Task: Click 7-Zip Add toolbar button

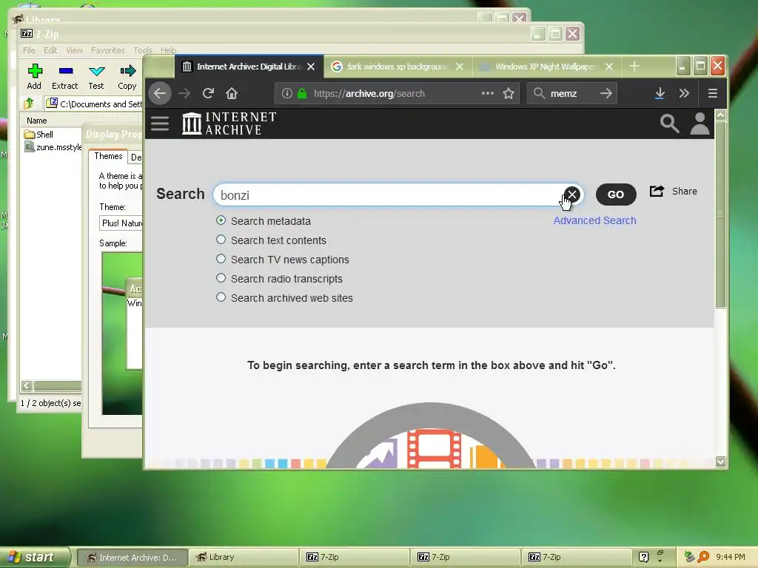Action: pos(34,77)
